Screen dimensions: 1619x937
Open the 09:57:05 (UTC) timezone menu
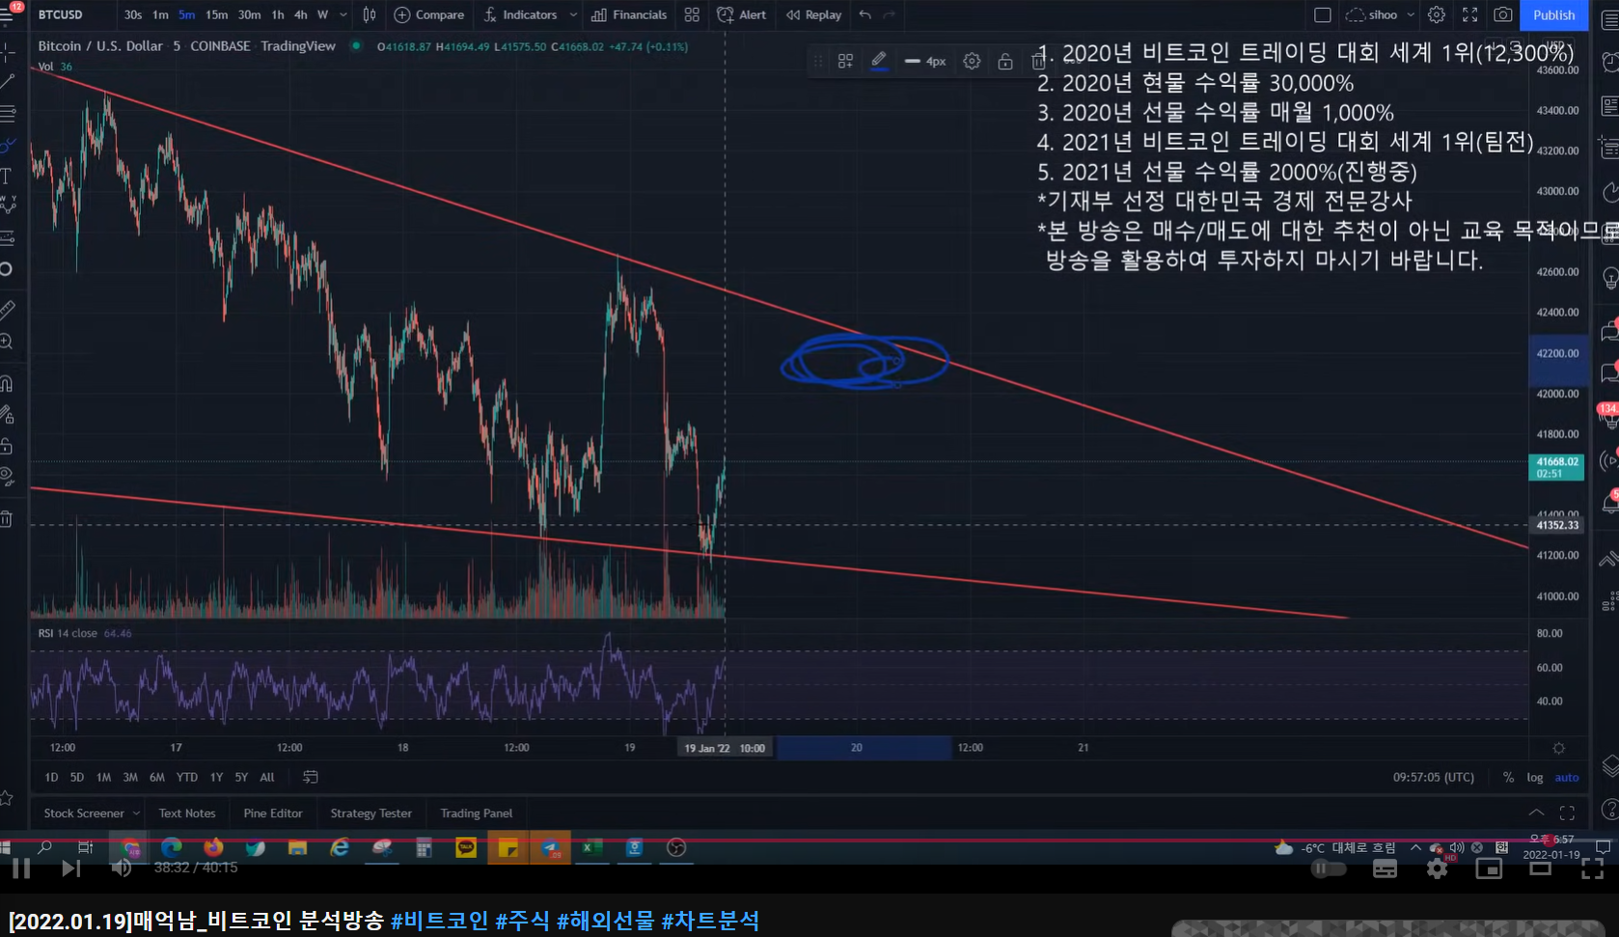(1434, 777)
